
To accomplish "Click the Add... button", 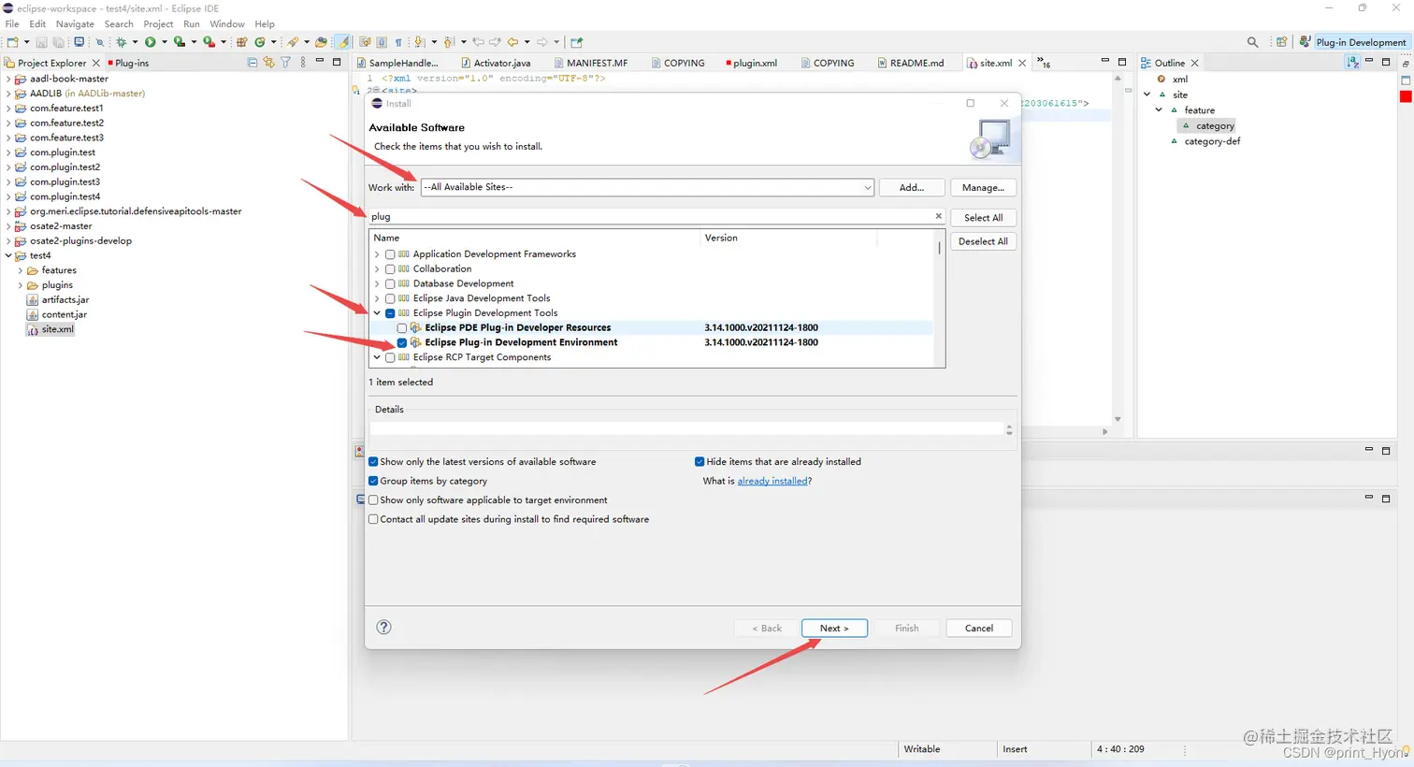I will (x=912, y=187).
